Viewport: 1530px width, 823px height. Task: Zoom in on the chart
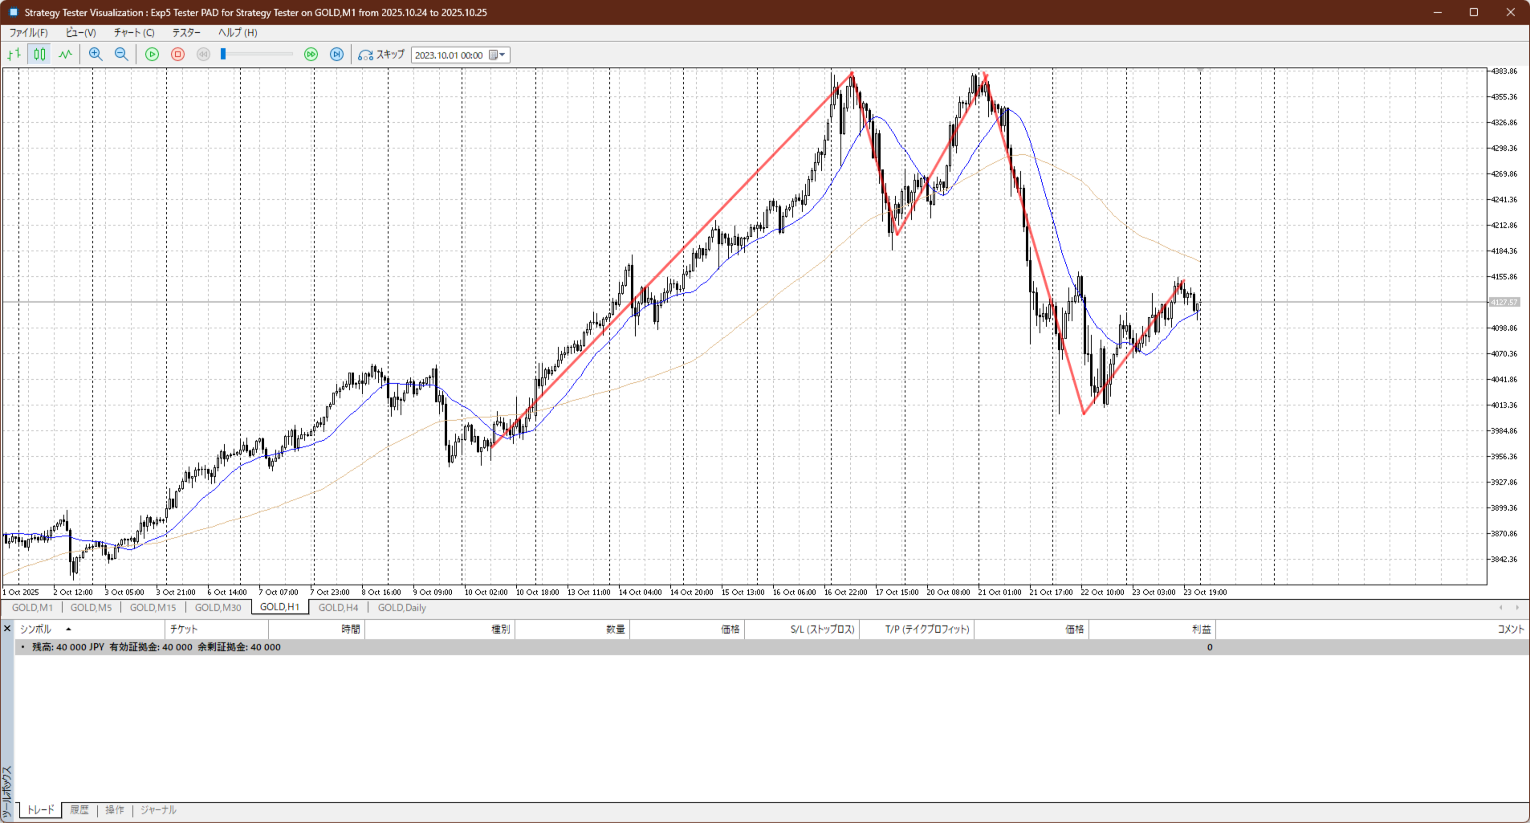tap(96, 55)
